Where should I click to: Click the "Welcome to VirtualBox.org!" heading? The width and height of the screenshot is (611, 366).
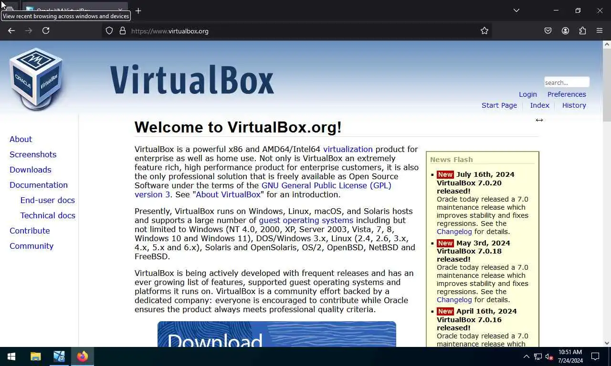(238, 127)
